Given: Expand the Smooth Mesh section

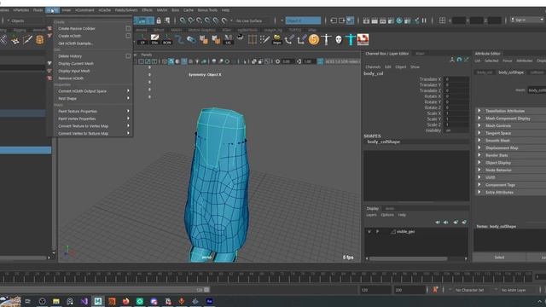Looking at the screenshot, I should tap(479, 140).
